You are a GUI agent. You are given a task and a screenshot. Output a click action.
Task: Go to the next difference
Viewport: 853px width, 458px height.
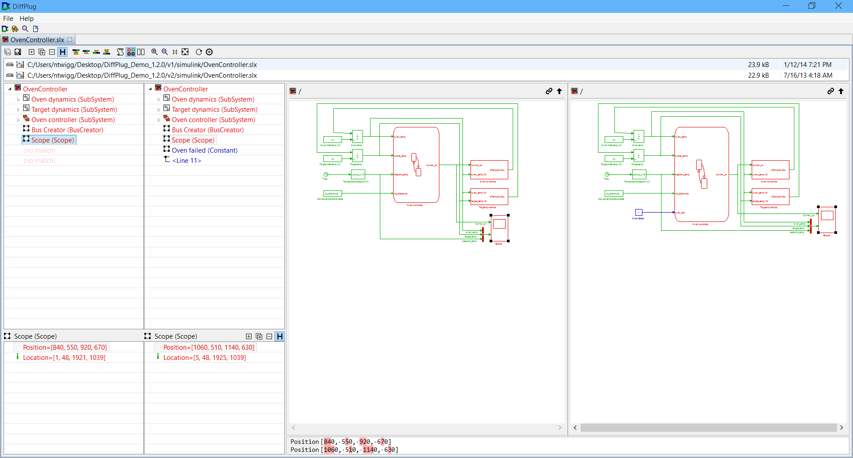pyautogui.click(x=96, y=52)
